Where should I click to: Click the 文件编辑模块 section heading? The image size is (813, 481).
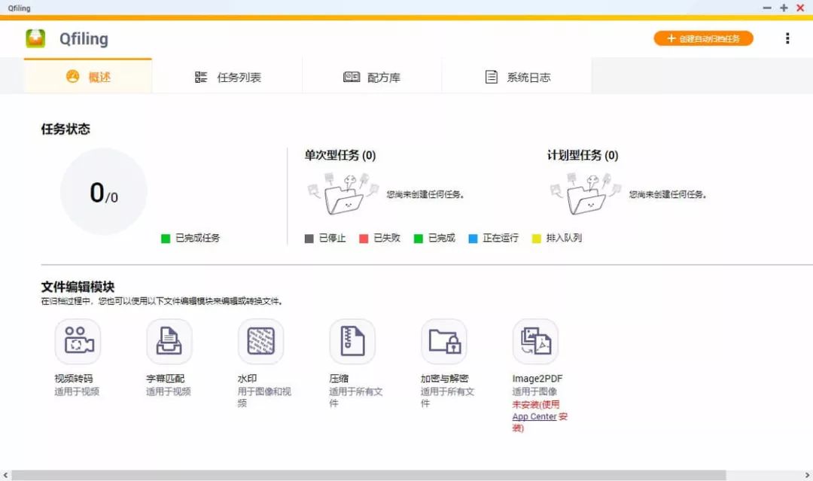point(78,287)
